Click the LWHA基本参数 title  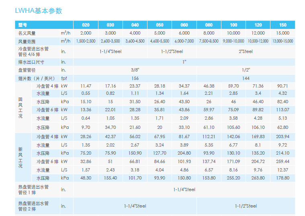coord(39,11)
